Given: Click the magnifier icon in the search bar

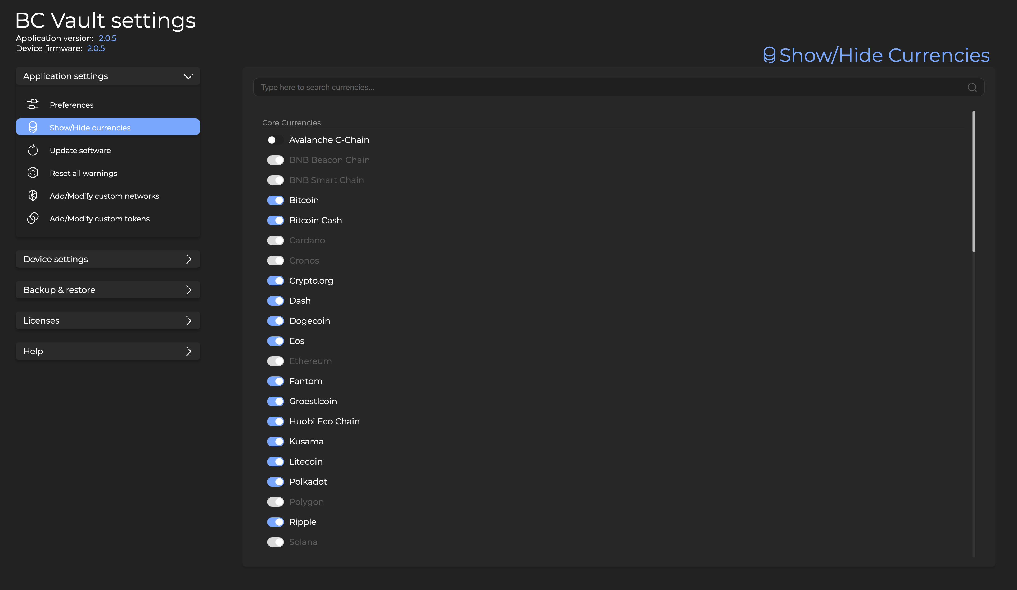Looking at the screenshot, I should (x=972, y=87).
